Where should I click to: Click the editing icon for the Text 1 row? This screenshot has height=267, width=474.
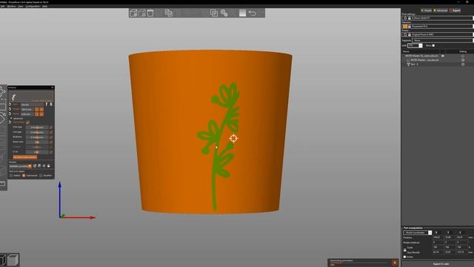pos(463,65)
